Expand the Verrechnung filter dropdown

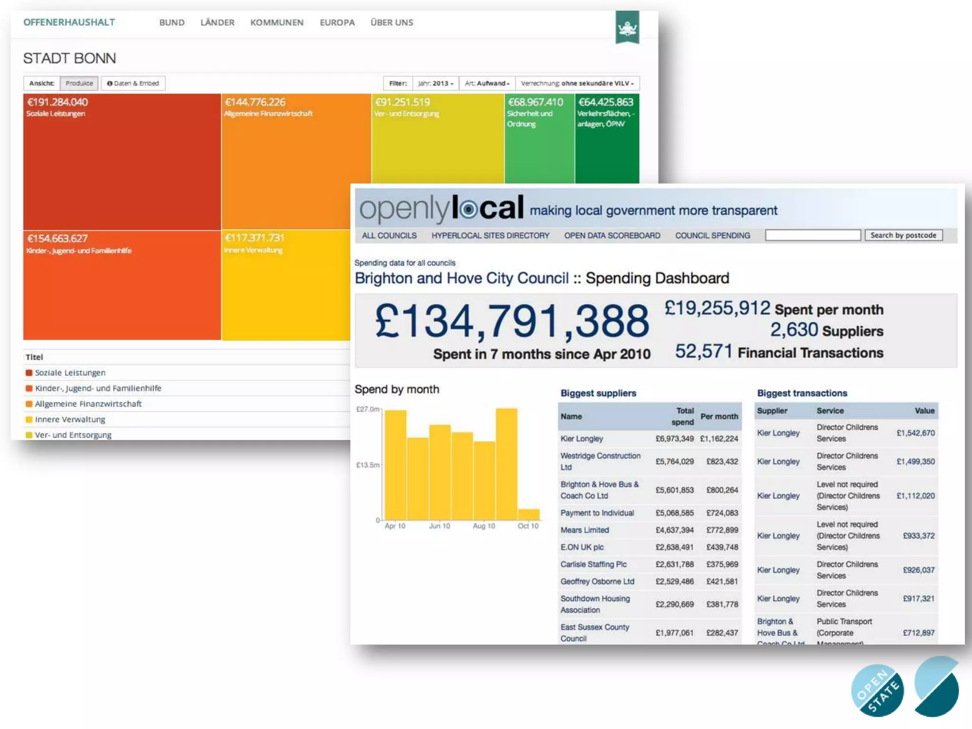577,83
